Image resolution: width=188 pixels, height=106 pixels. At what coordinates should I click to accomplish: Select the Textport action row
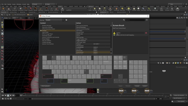pyautogui.click(x=93, y=44)
